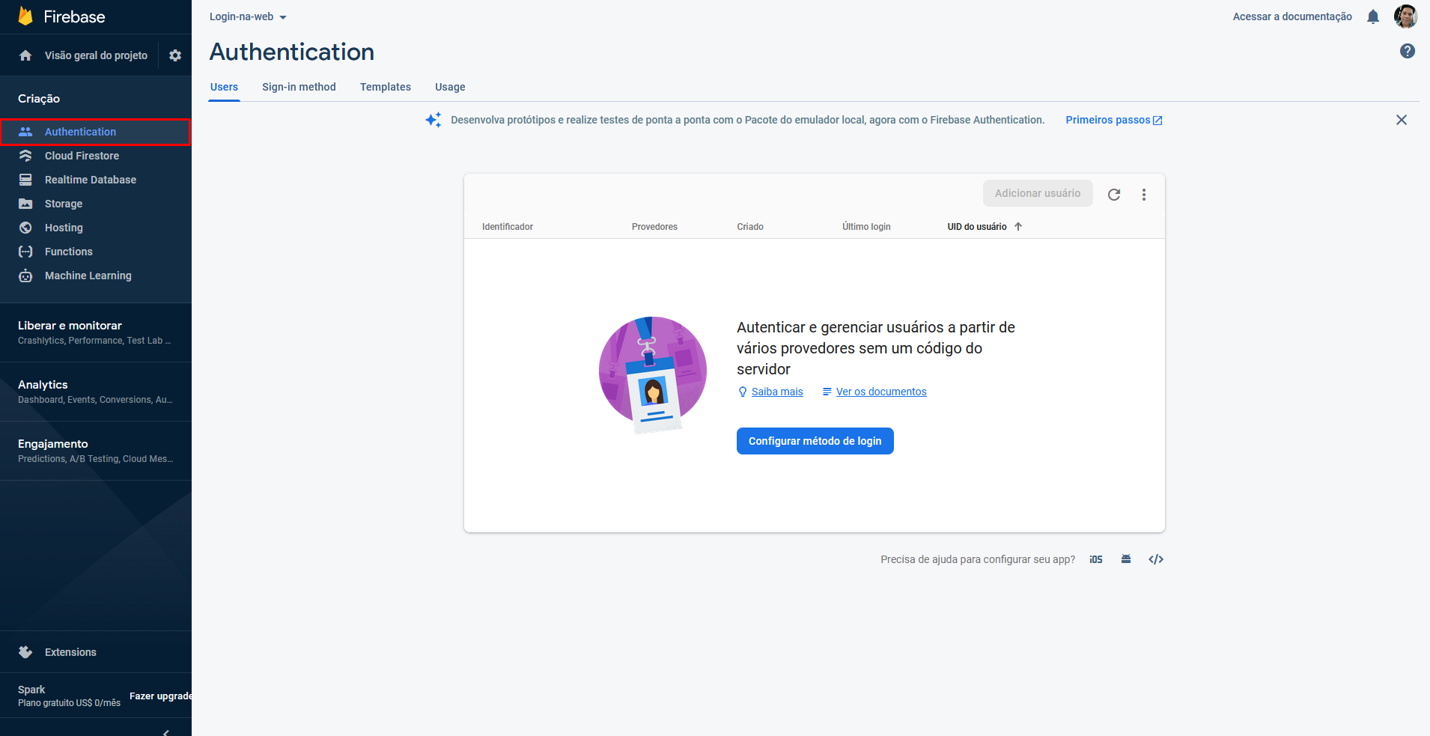Screen dimensions: 1430x736
Task: Refresh the users list
Action: [1114, 195]
